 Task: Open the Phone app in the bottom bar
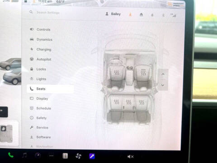click(x=11, y=155)
